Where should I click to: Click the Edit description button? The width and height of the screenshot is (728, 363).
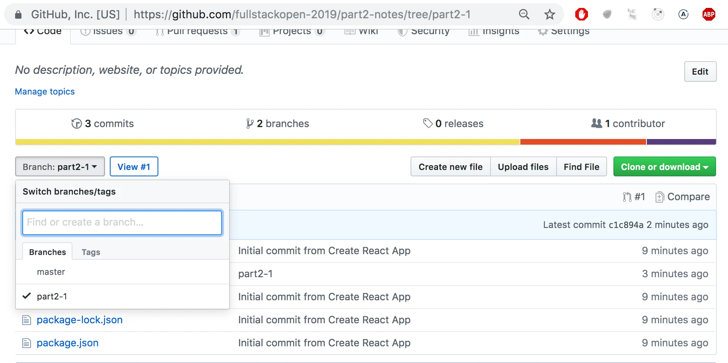(x=700, y=71)
